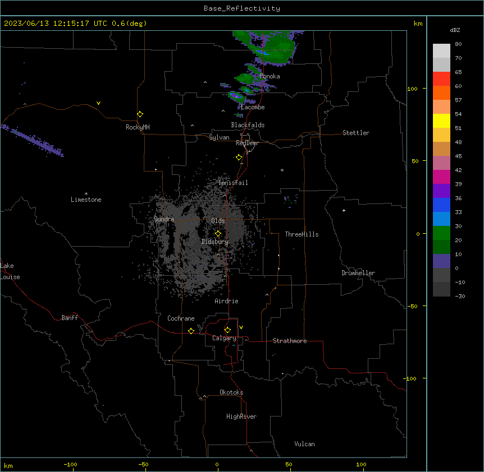The height and width of the screenshot is (472, 484).
Task: Click the Innisfail label
Action: click(x=233, y=183)
